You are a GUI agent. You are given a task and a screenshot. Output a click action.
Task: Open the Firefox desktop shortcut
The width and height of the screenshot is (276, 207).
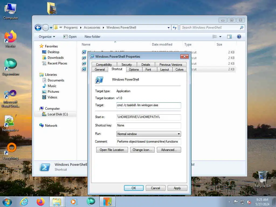pos(11,39)
